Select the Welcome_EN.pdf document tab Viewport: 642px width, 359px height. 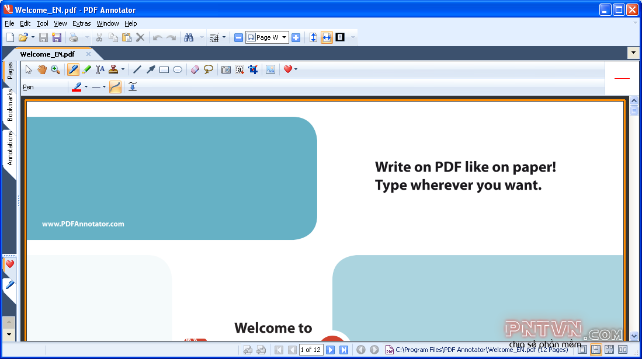[x=47, y=54]
